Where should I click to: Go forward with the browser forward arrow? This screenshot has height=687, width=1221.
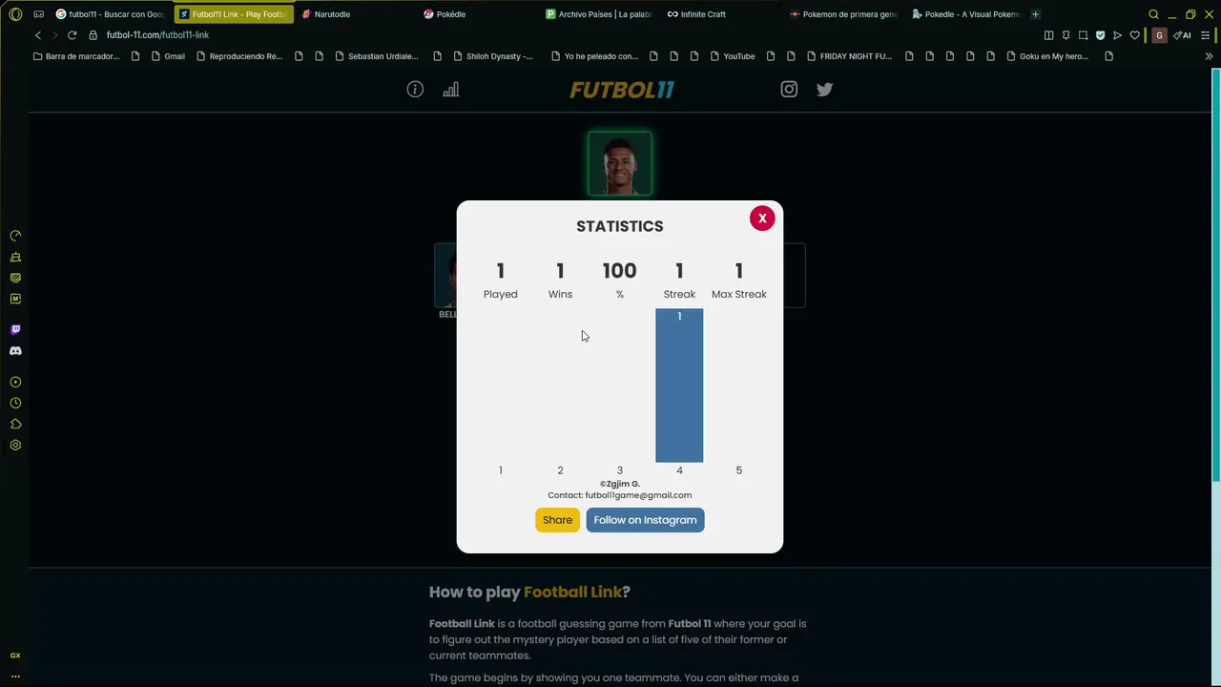54,35
